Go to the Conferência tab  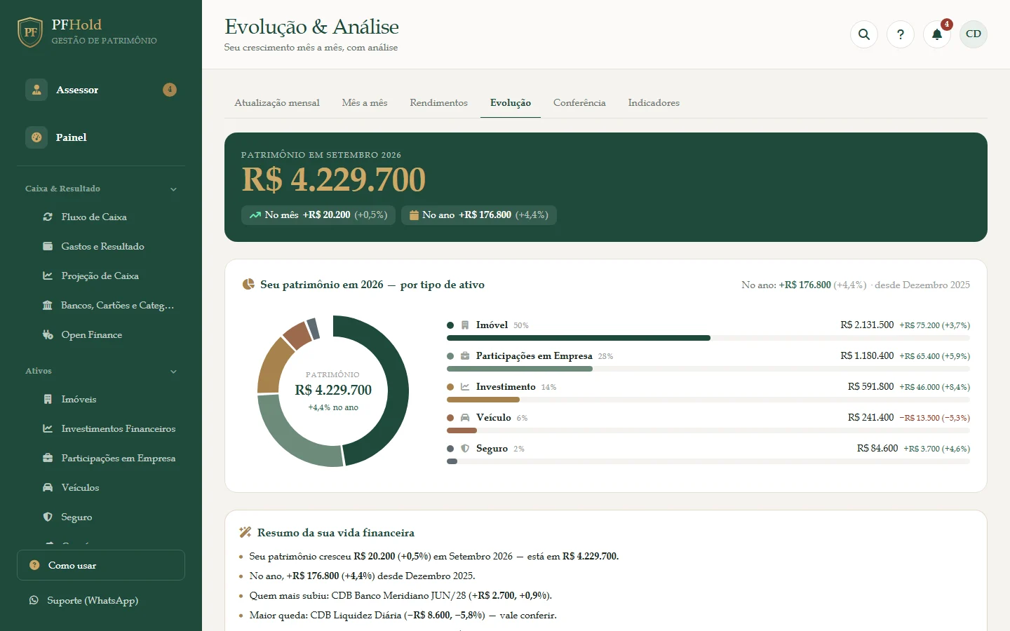[x=579, y=102]
